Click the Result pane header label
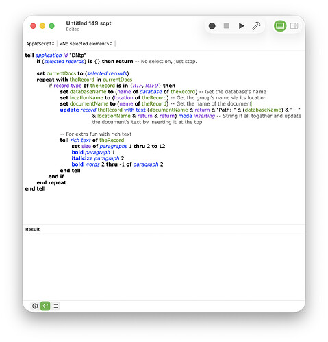 coord(32,229)
